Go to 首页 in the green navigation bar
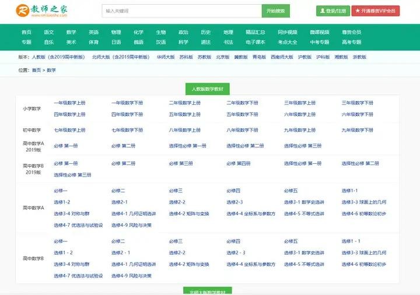 (x=26, y=32)
